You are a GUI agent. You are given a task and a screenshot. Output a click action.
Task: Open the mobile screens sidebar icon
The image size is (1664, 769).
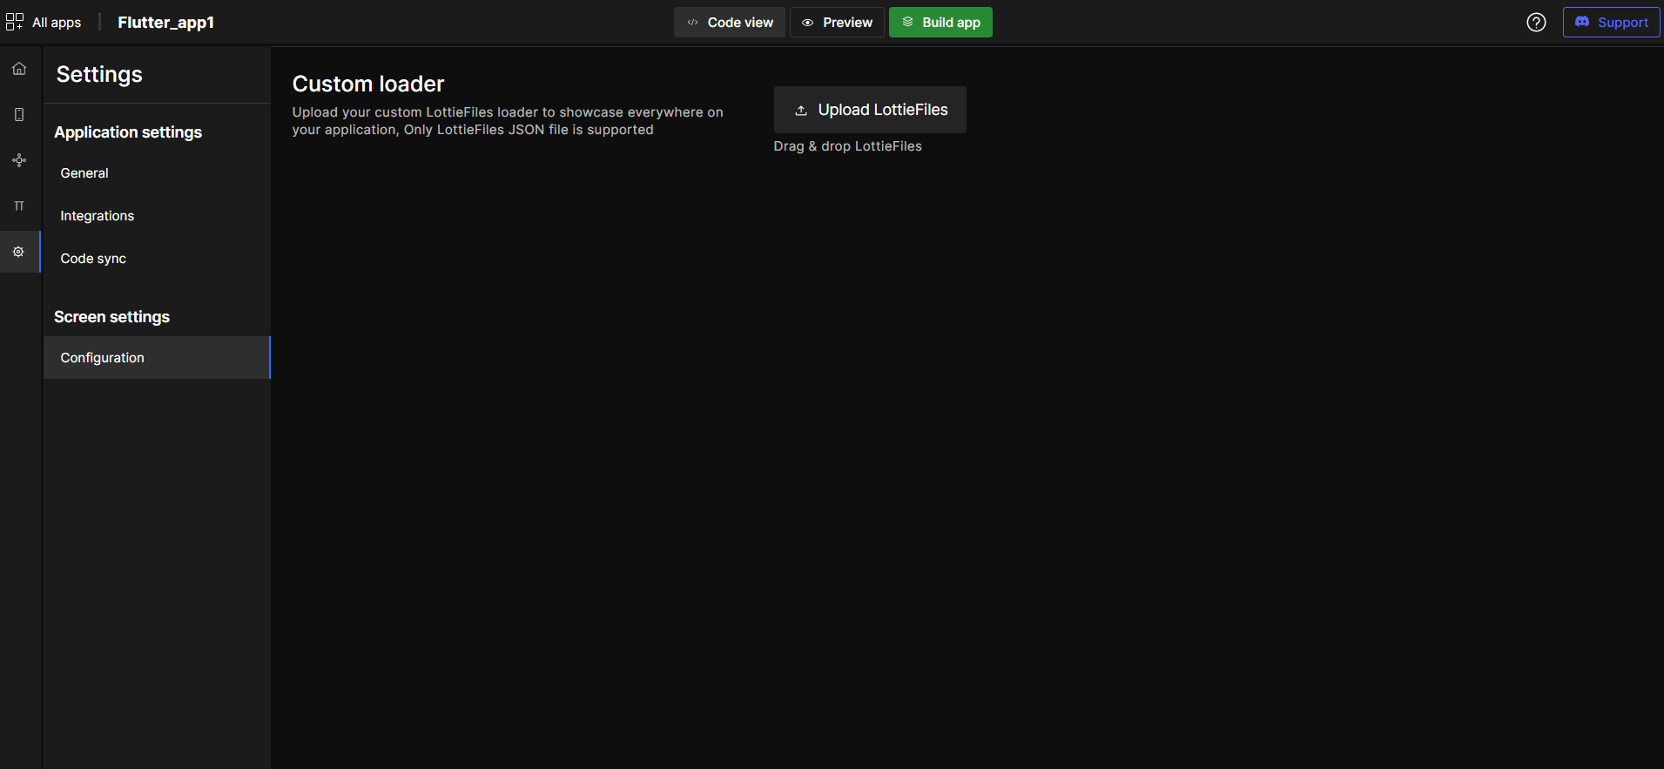(19, 114)
